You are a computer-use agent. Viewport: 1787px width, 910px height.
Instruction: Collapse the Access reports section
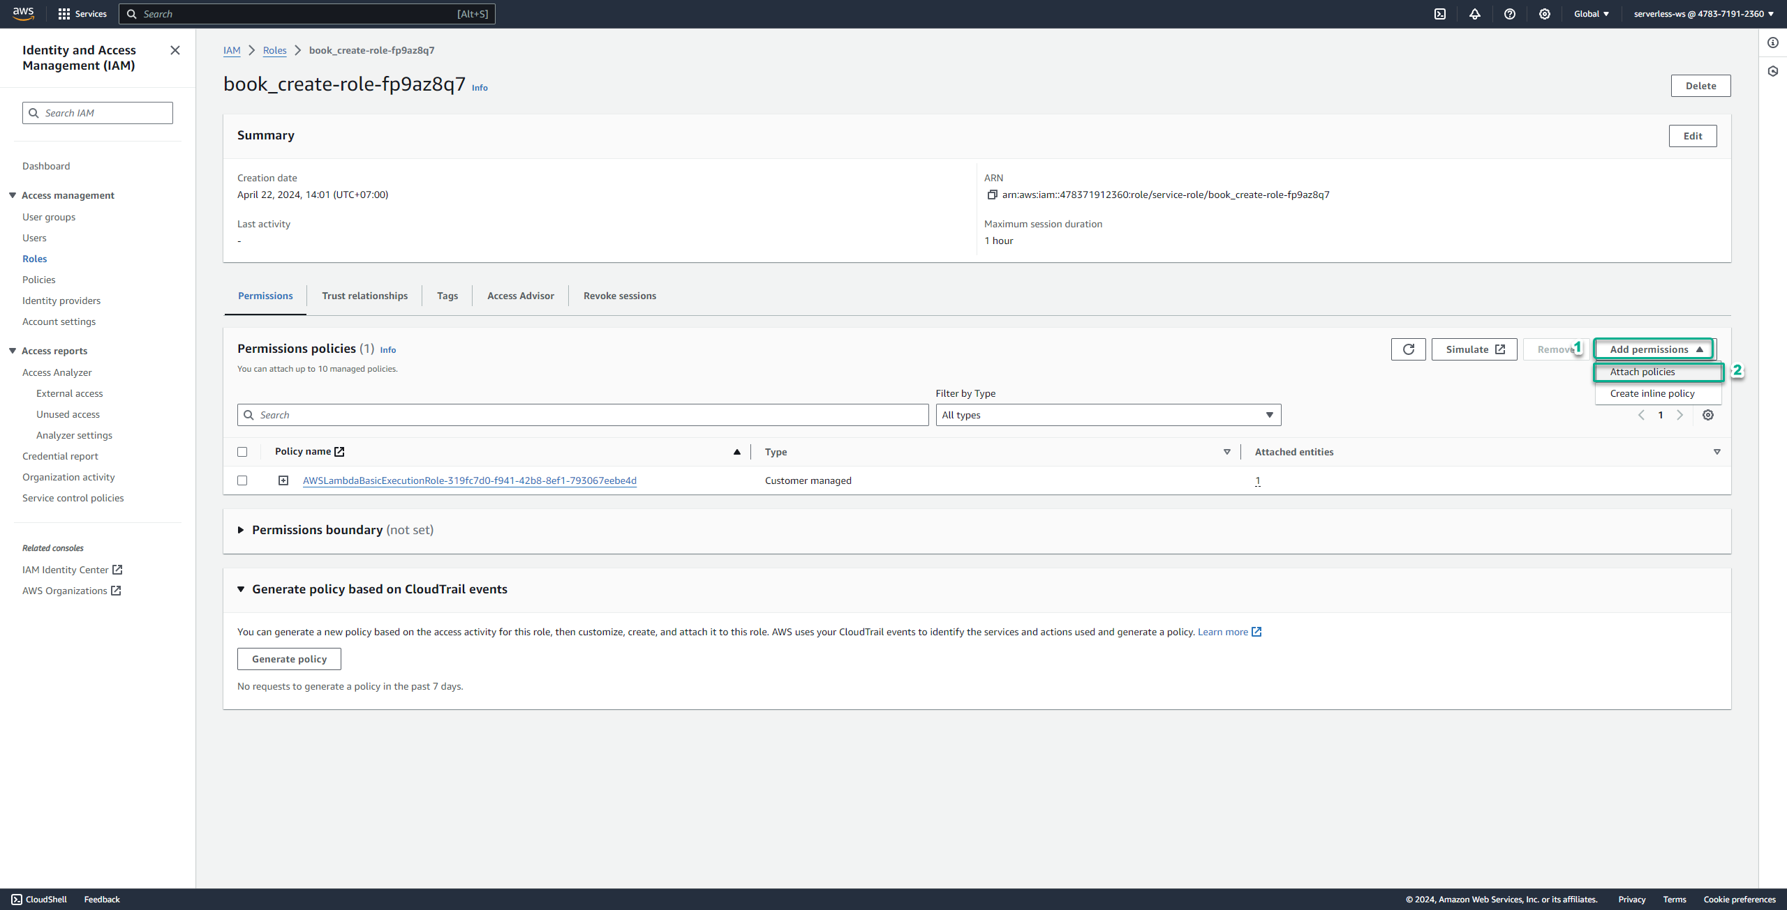[x=13, y=351]
